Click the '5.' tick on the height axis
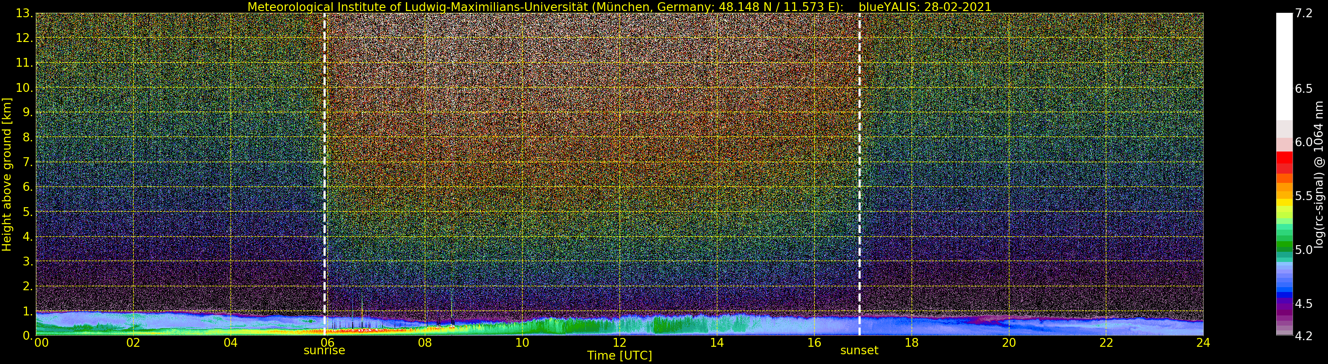 tap(28, 212)
